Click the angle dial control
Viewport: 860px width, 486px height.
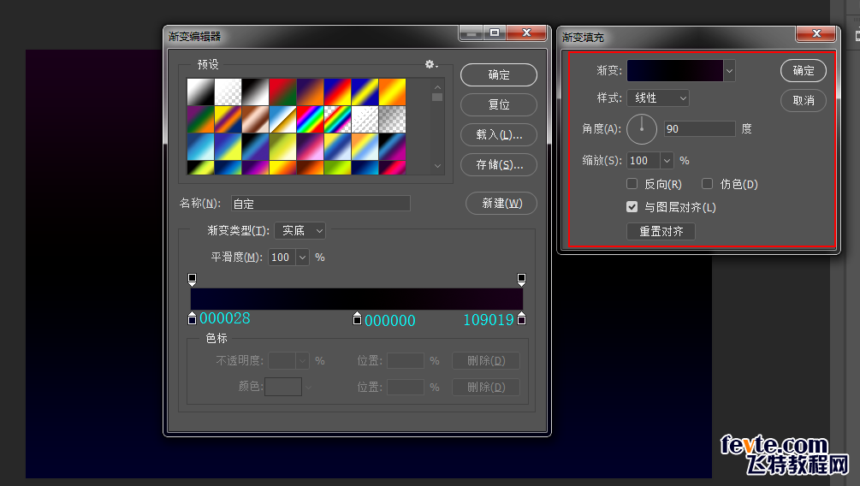(x=642, y=129)
